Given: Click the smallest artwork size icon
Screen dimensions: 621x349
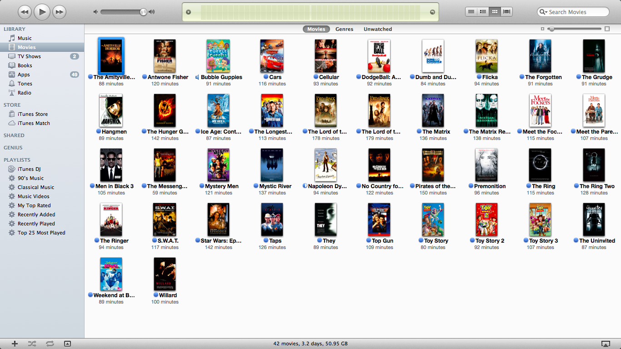Looking at the screenshot, I should pyautogui.click(x=542, y=29).
